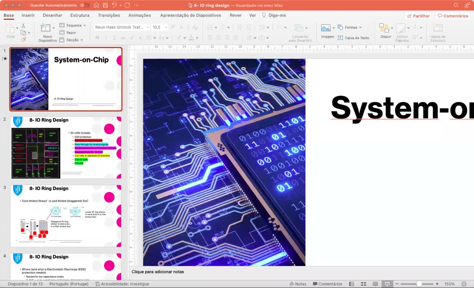
Task: Zoom out with the minus button
Action: 397,284
